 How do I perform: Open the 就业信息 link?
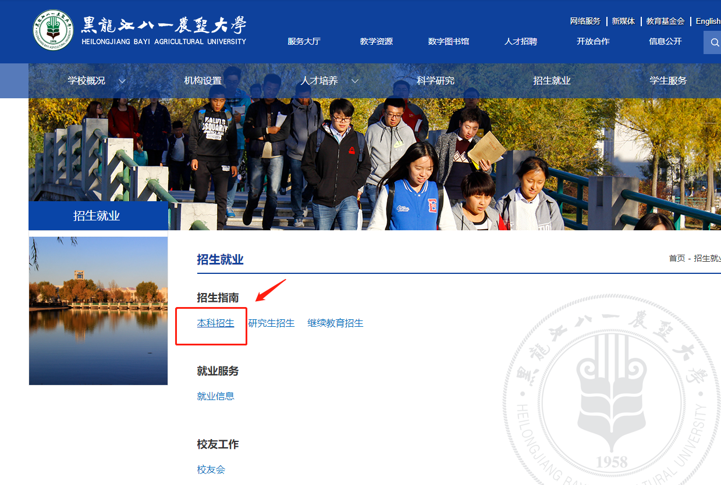[216, 396]
